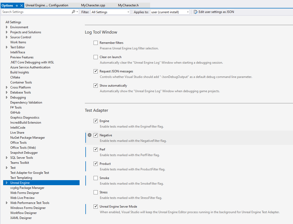This screenshot has height=224, width=293.
Task: Uncheck Request JSON messages
Action: click(x=96, y=71)
